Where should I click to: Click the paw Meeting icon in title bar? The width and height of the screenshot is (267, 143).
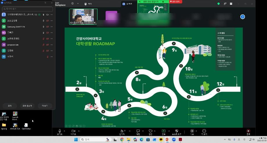point(86,3)
